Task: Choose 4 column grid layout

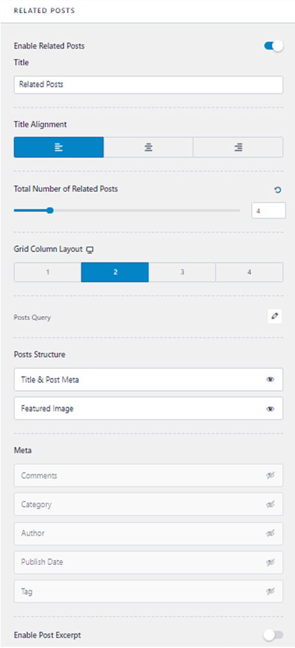Action: coord(250,272)
